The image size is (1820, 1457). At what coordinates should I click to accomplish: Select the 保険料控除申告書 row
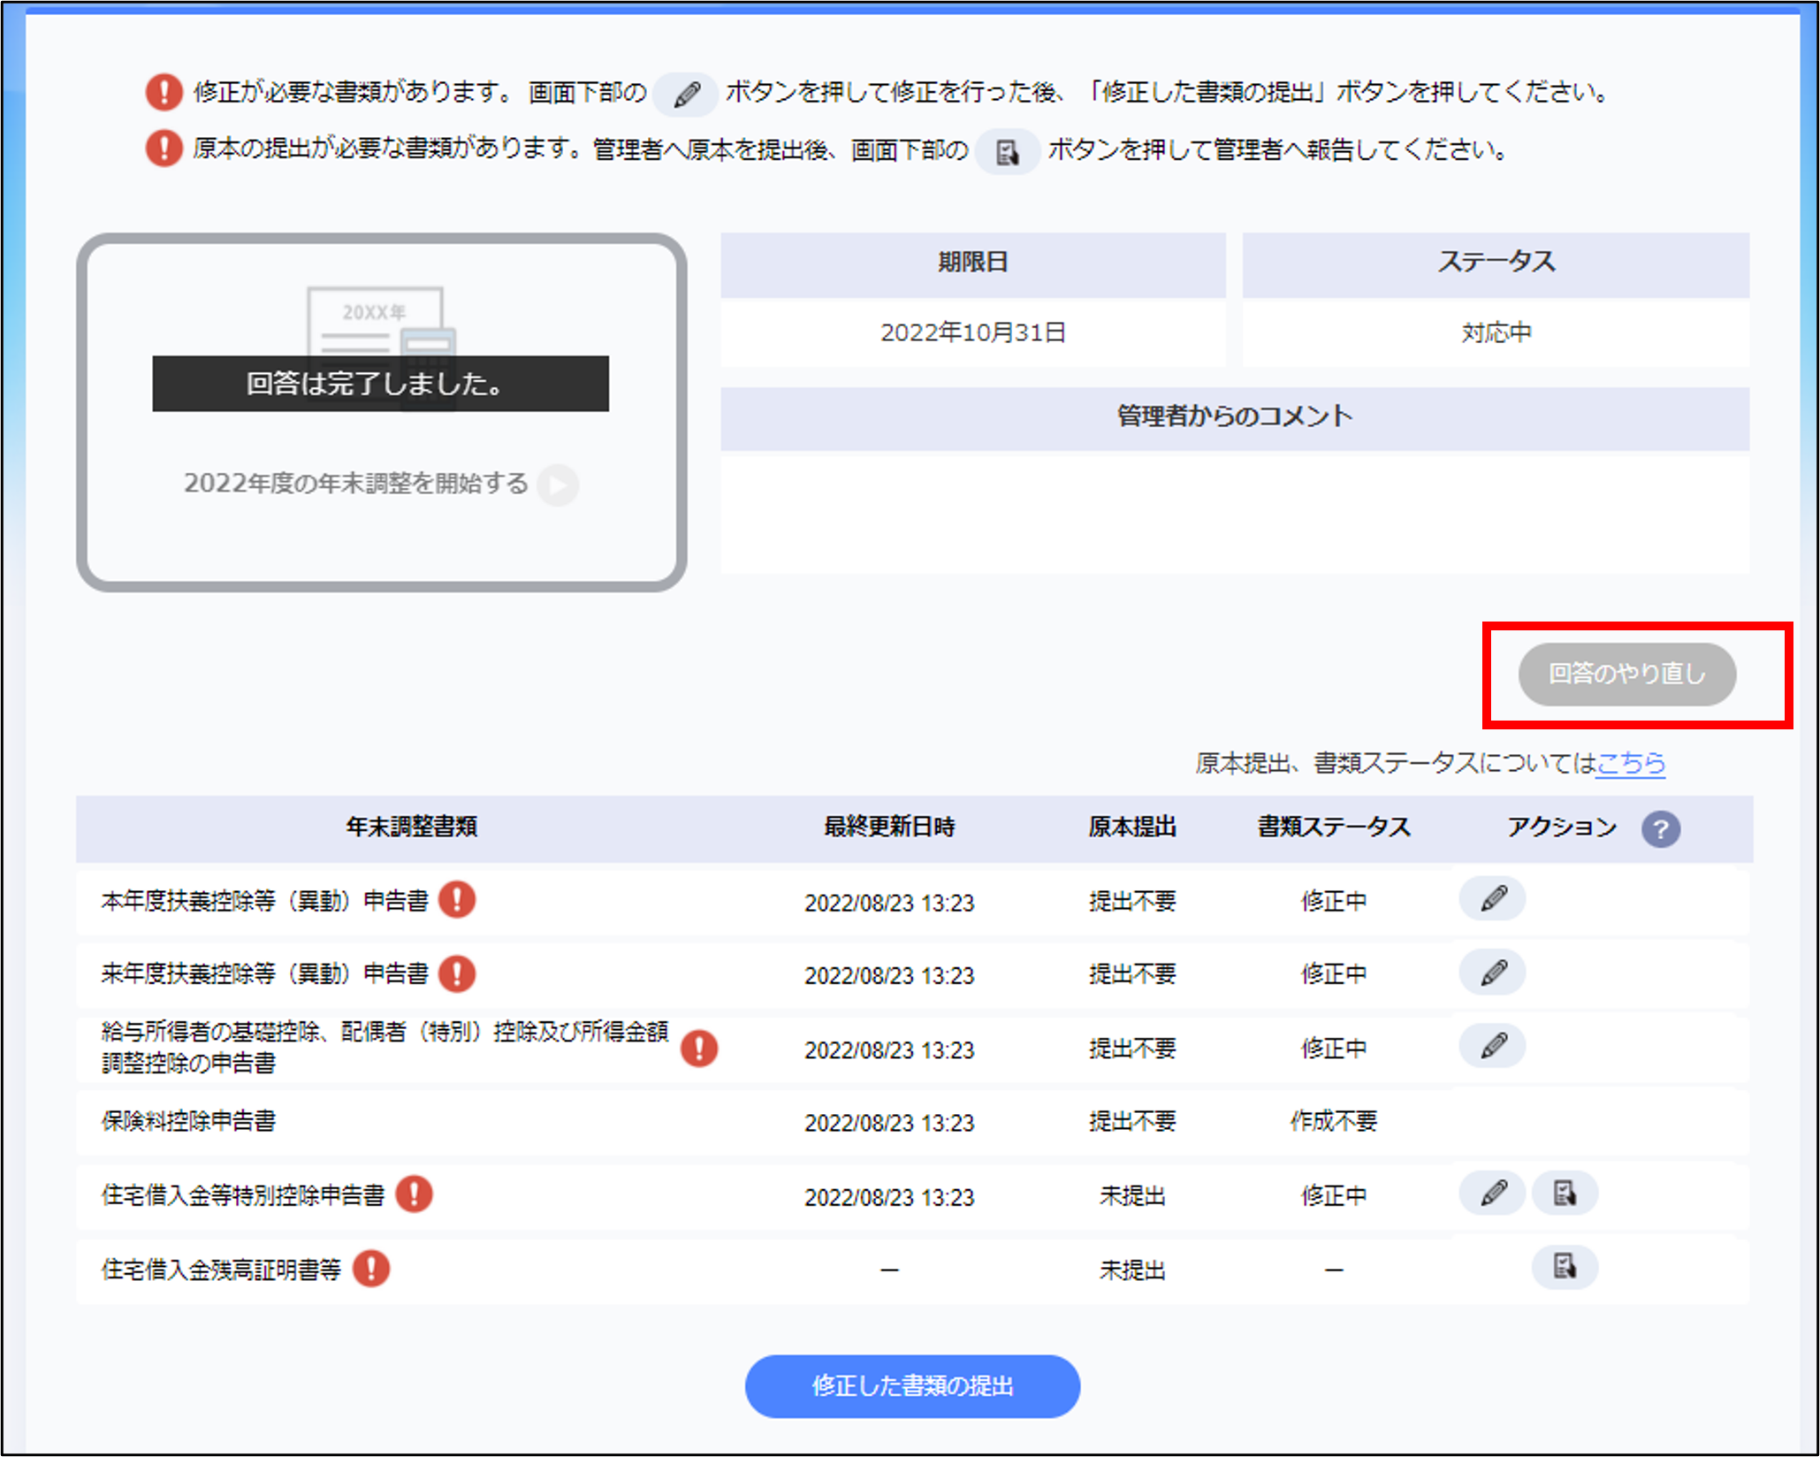tap(189, 1121)
